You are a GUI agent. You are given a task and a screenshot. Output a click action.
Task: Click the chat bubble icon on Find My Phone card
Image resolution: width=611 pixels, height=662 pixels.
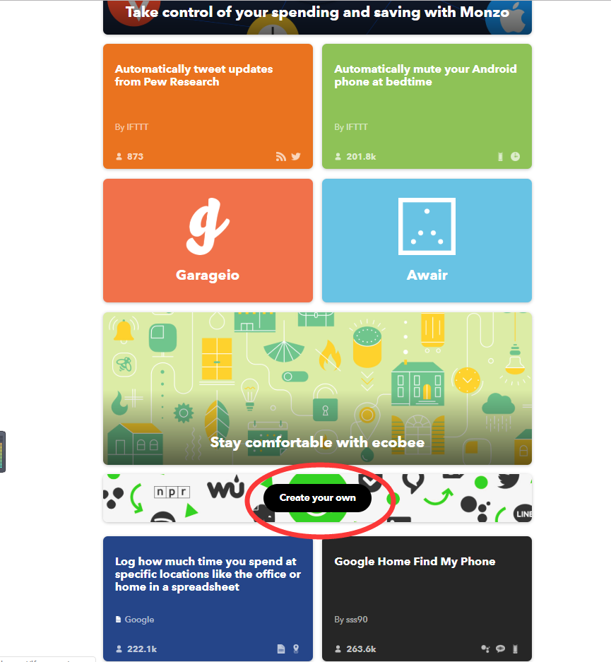click(x=500, y=649)
